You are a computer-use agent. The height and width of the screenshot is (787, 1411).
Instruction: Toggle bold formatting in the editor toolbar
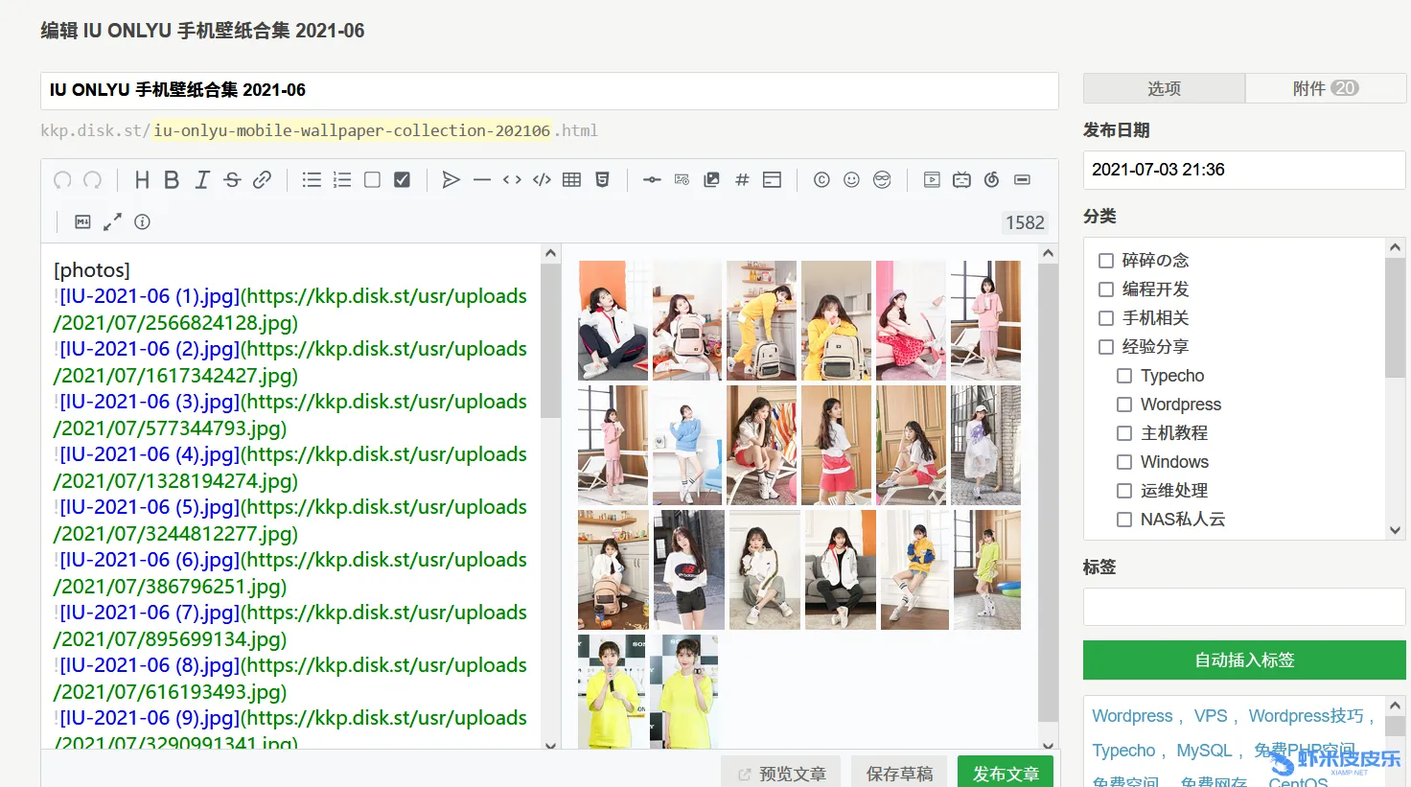[172, 180]
